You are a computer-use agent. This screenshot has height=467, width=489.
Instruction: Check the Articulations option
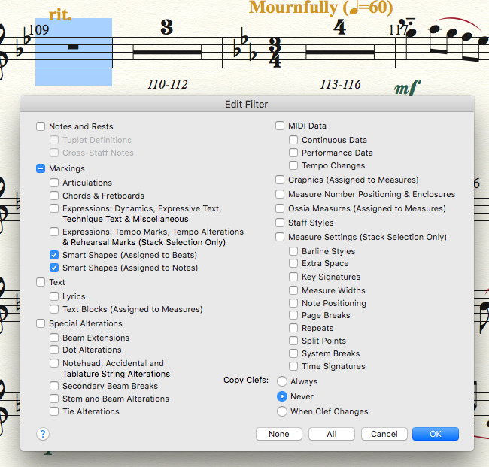point(54,183)
